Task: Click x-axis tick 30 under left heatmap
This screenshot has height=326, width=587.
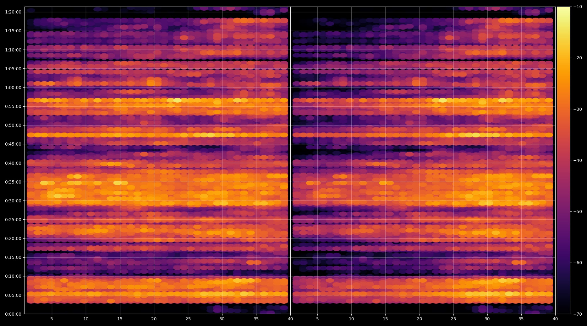Action: [x=222, y=319]
